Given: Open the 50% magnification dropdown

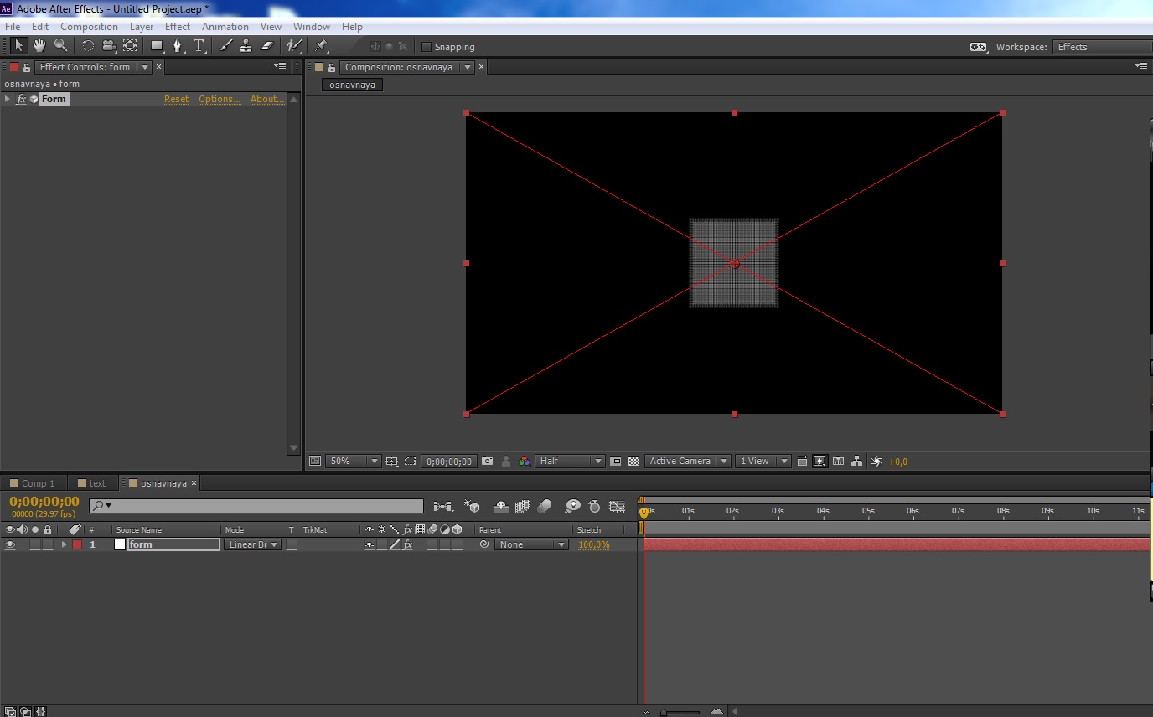Looking at the screenshot, I should pyautogui.click(x=353, y=461).
